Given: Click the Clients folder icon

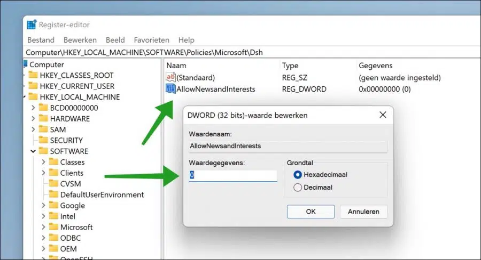Looking at the screenshot, I should (x=53, y=173).
